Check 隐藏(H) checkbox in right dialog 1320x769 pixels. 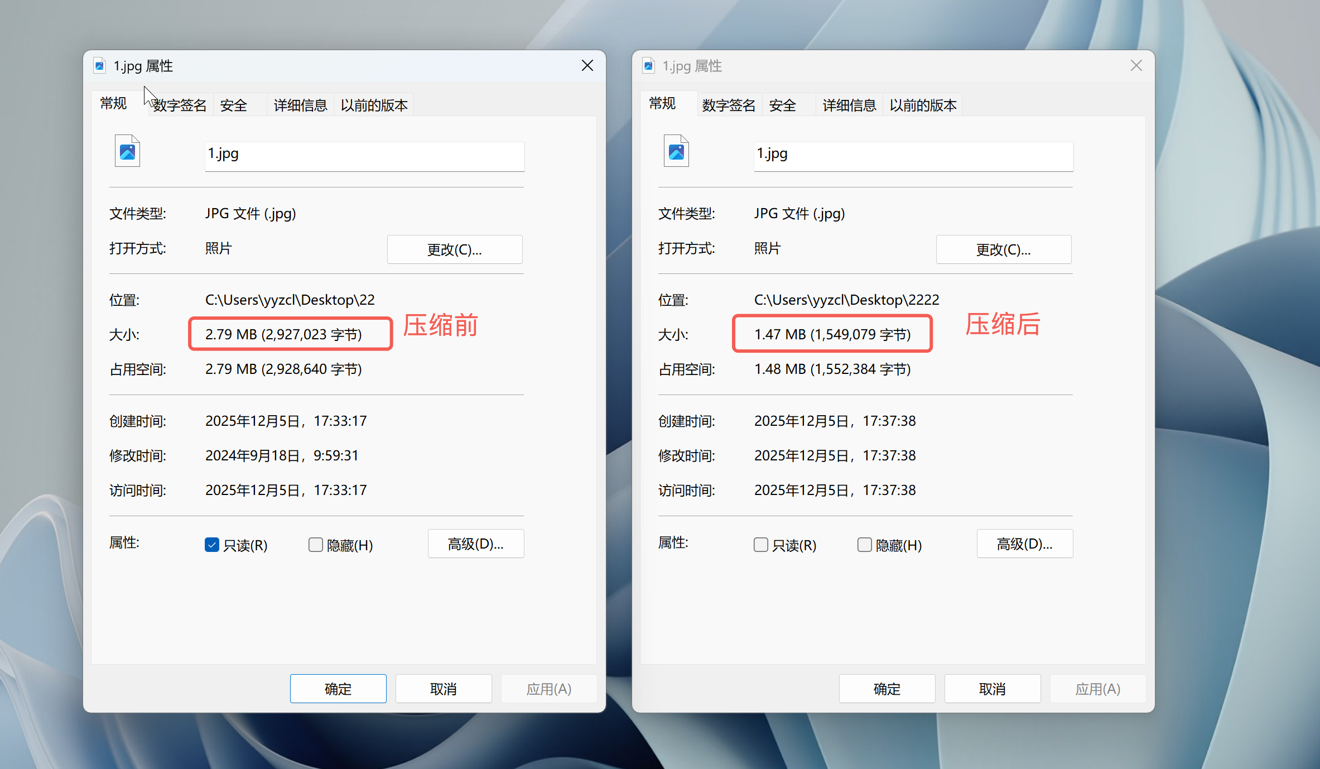pyautogui.click(x=865, y=545)
